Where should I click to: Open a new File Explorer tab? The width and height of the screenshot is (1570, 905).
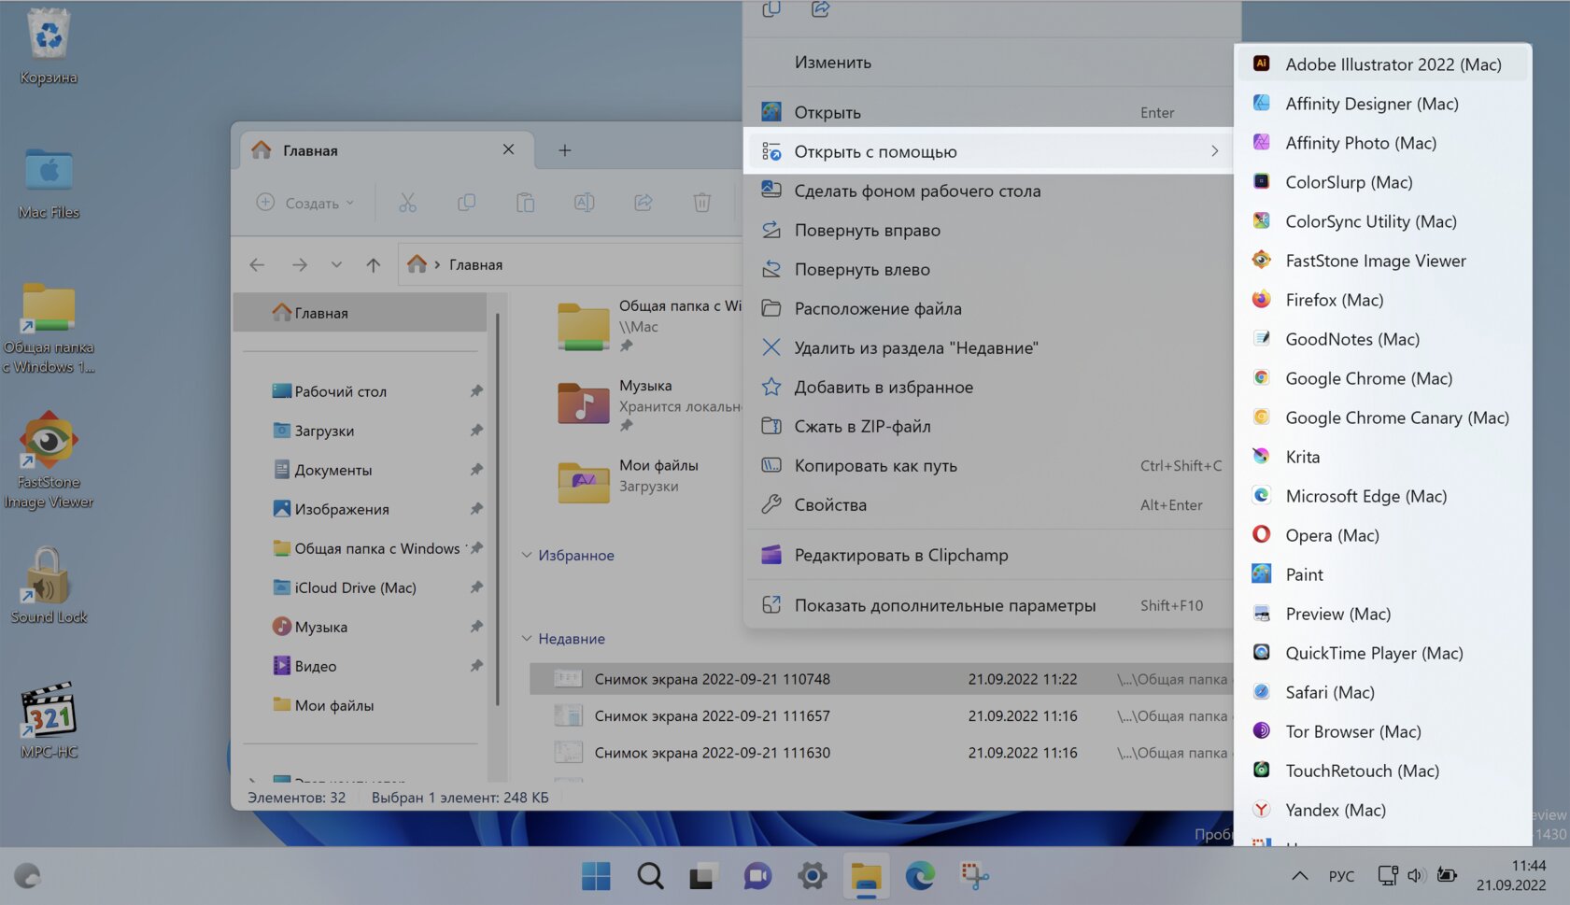564,150
